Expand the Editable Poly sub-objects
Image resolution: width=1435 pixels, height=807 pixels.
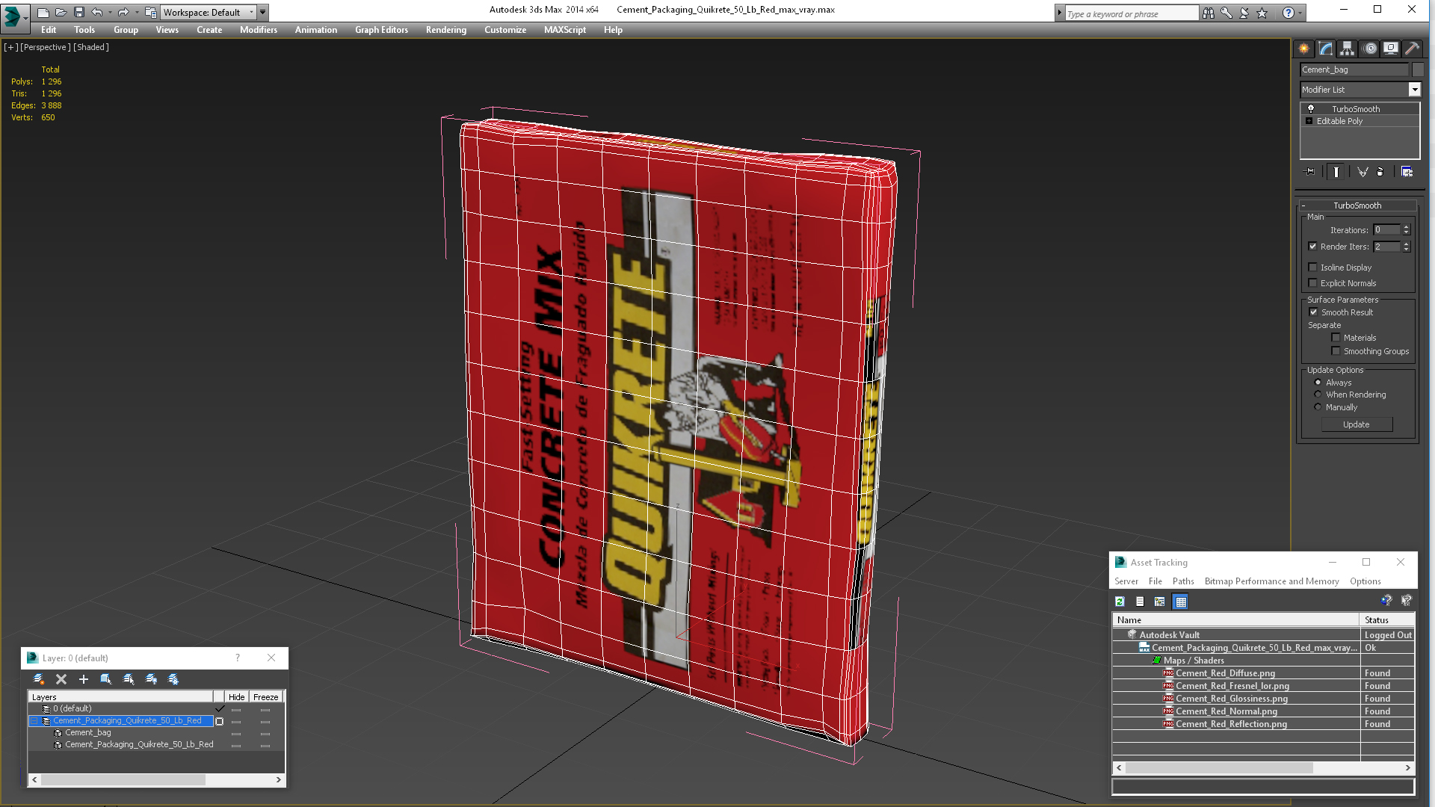[x=1309, y=121]
